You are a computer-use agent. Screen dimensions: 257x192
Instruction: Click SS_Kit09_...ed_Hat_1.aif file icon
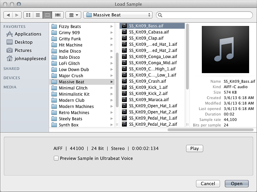click(124, 44)
